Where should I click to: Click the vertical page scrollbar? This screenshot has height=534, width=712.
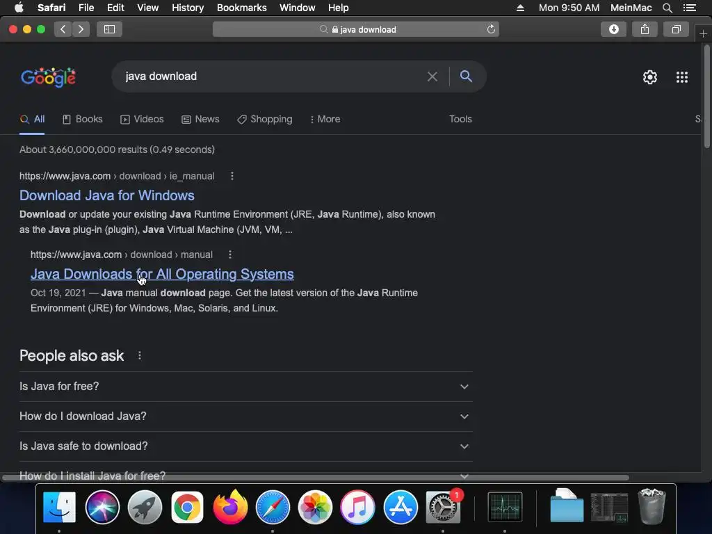pyautogui.click(x=706, y=97)
